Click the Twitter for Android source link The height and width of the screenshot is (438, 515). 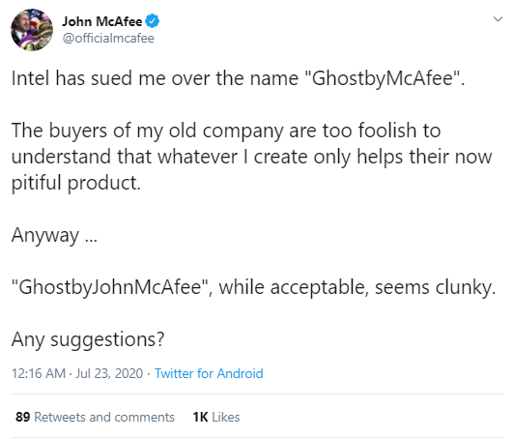(x=209, y=373)
